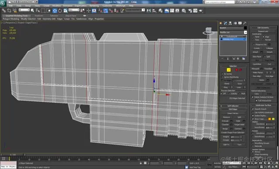Click the Select and Manipulate tool
Screen dimensions: 279x169
tap(88, 10)
